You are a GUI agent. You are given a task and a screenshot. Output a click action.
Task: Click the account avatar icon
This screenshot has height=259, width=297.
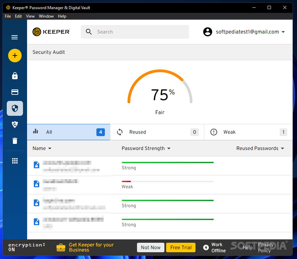point(208,32)
